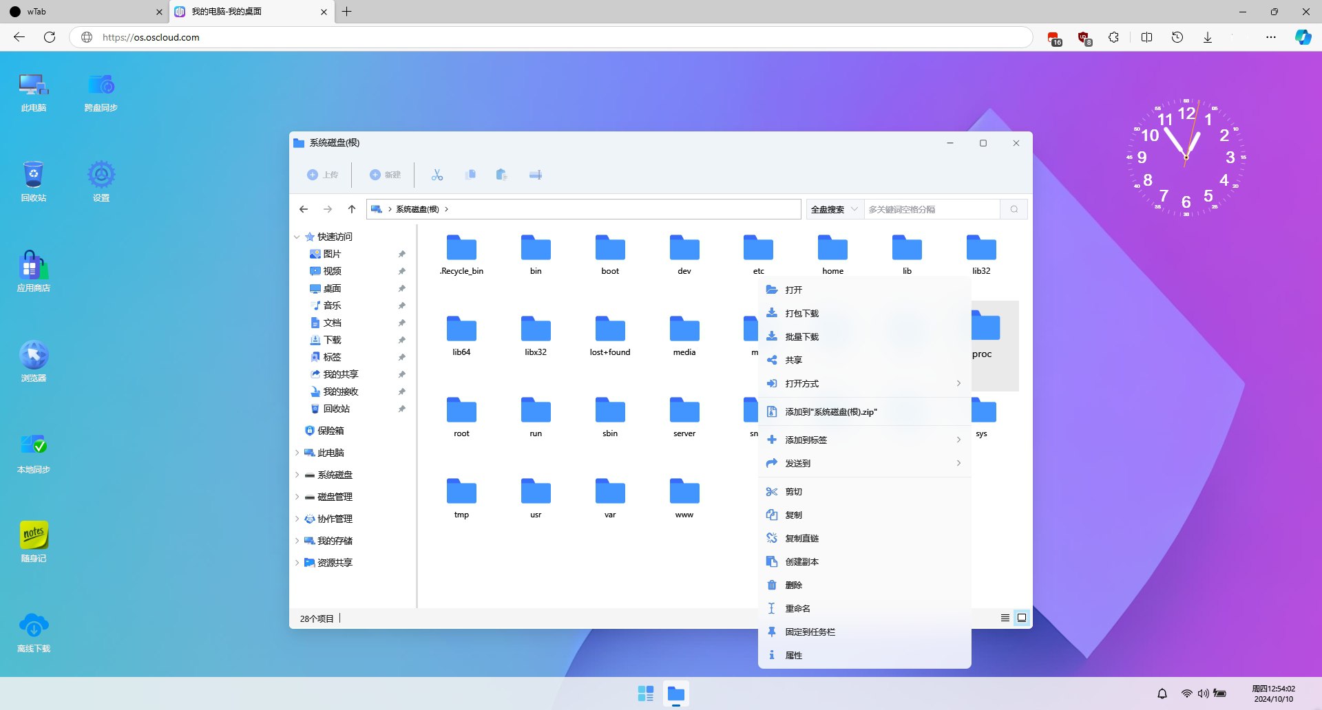Screen dimensions: 1322x710
Task: Unpin 图片 from quick access
Action: click(x=402, y=254)
